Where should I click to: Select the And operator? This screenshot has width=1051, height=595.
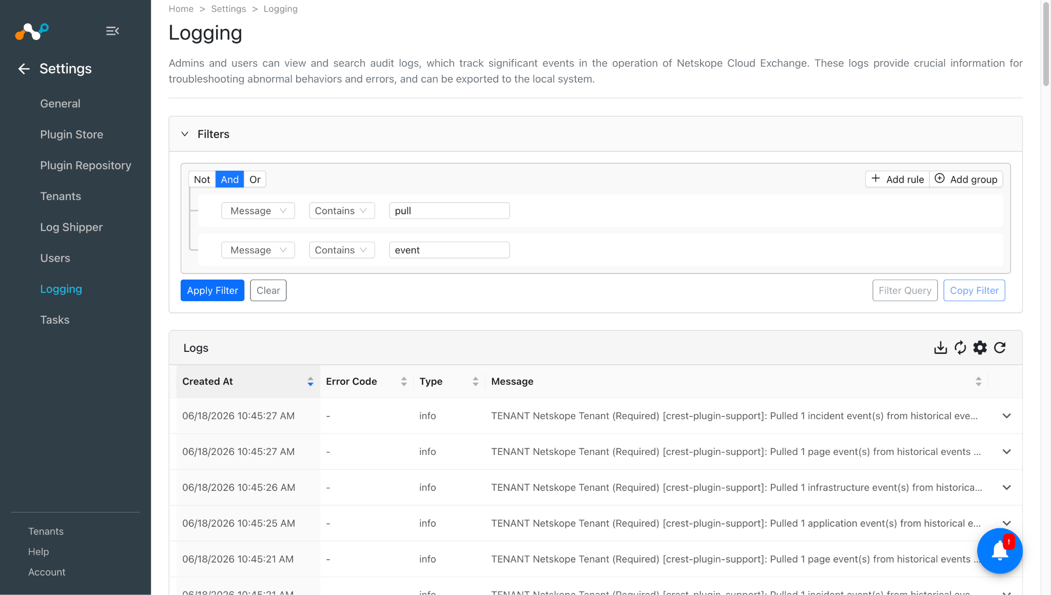230,180
